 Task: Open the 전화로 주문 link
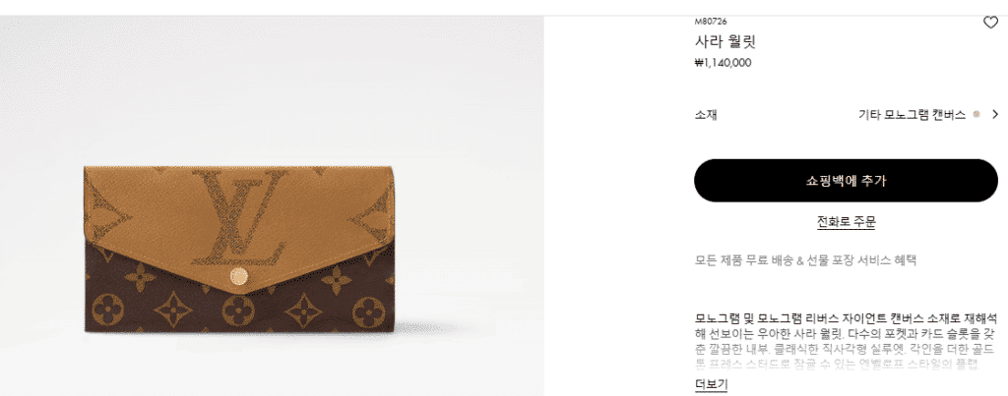point(846,222)
